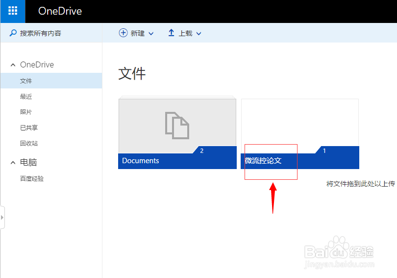Click the upload arrow icon
The height and width of the screenshot is (278, 397).
pyautogui.click(x=172, y=33)
